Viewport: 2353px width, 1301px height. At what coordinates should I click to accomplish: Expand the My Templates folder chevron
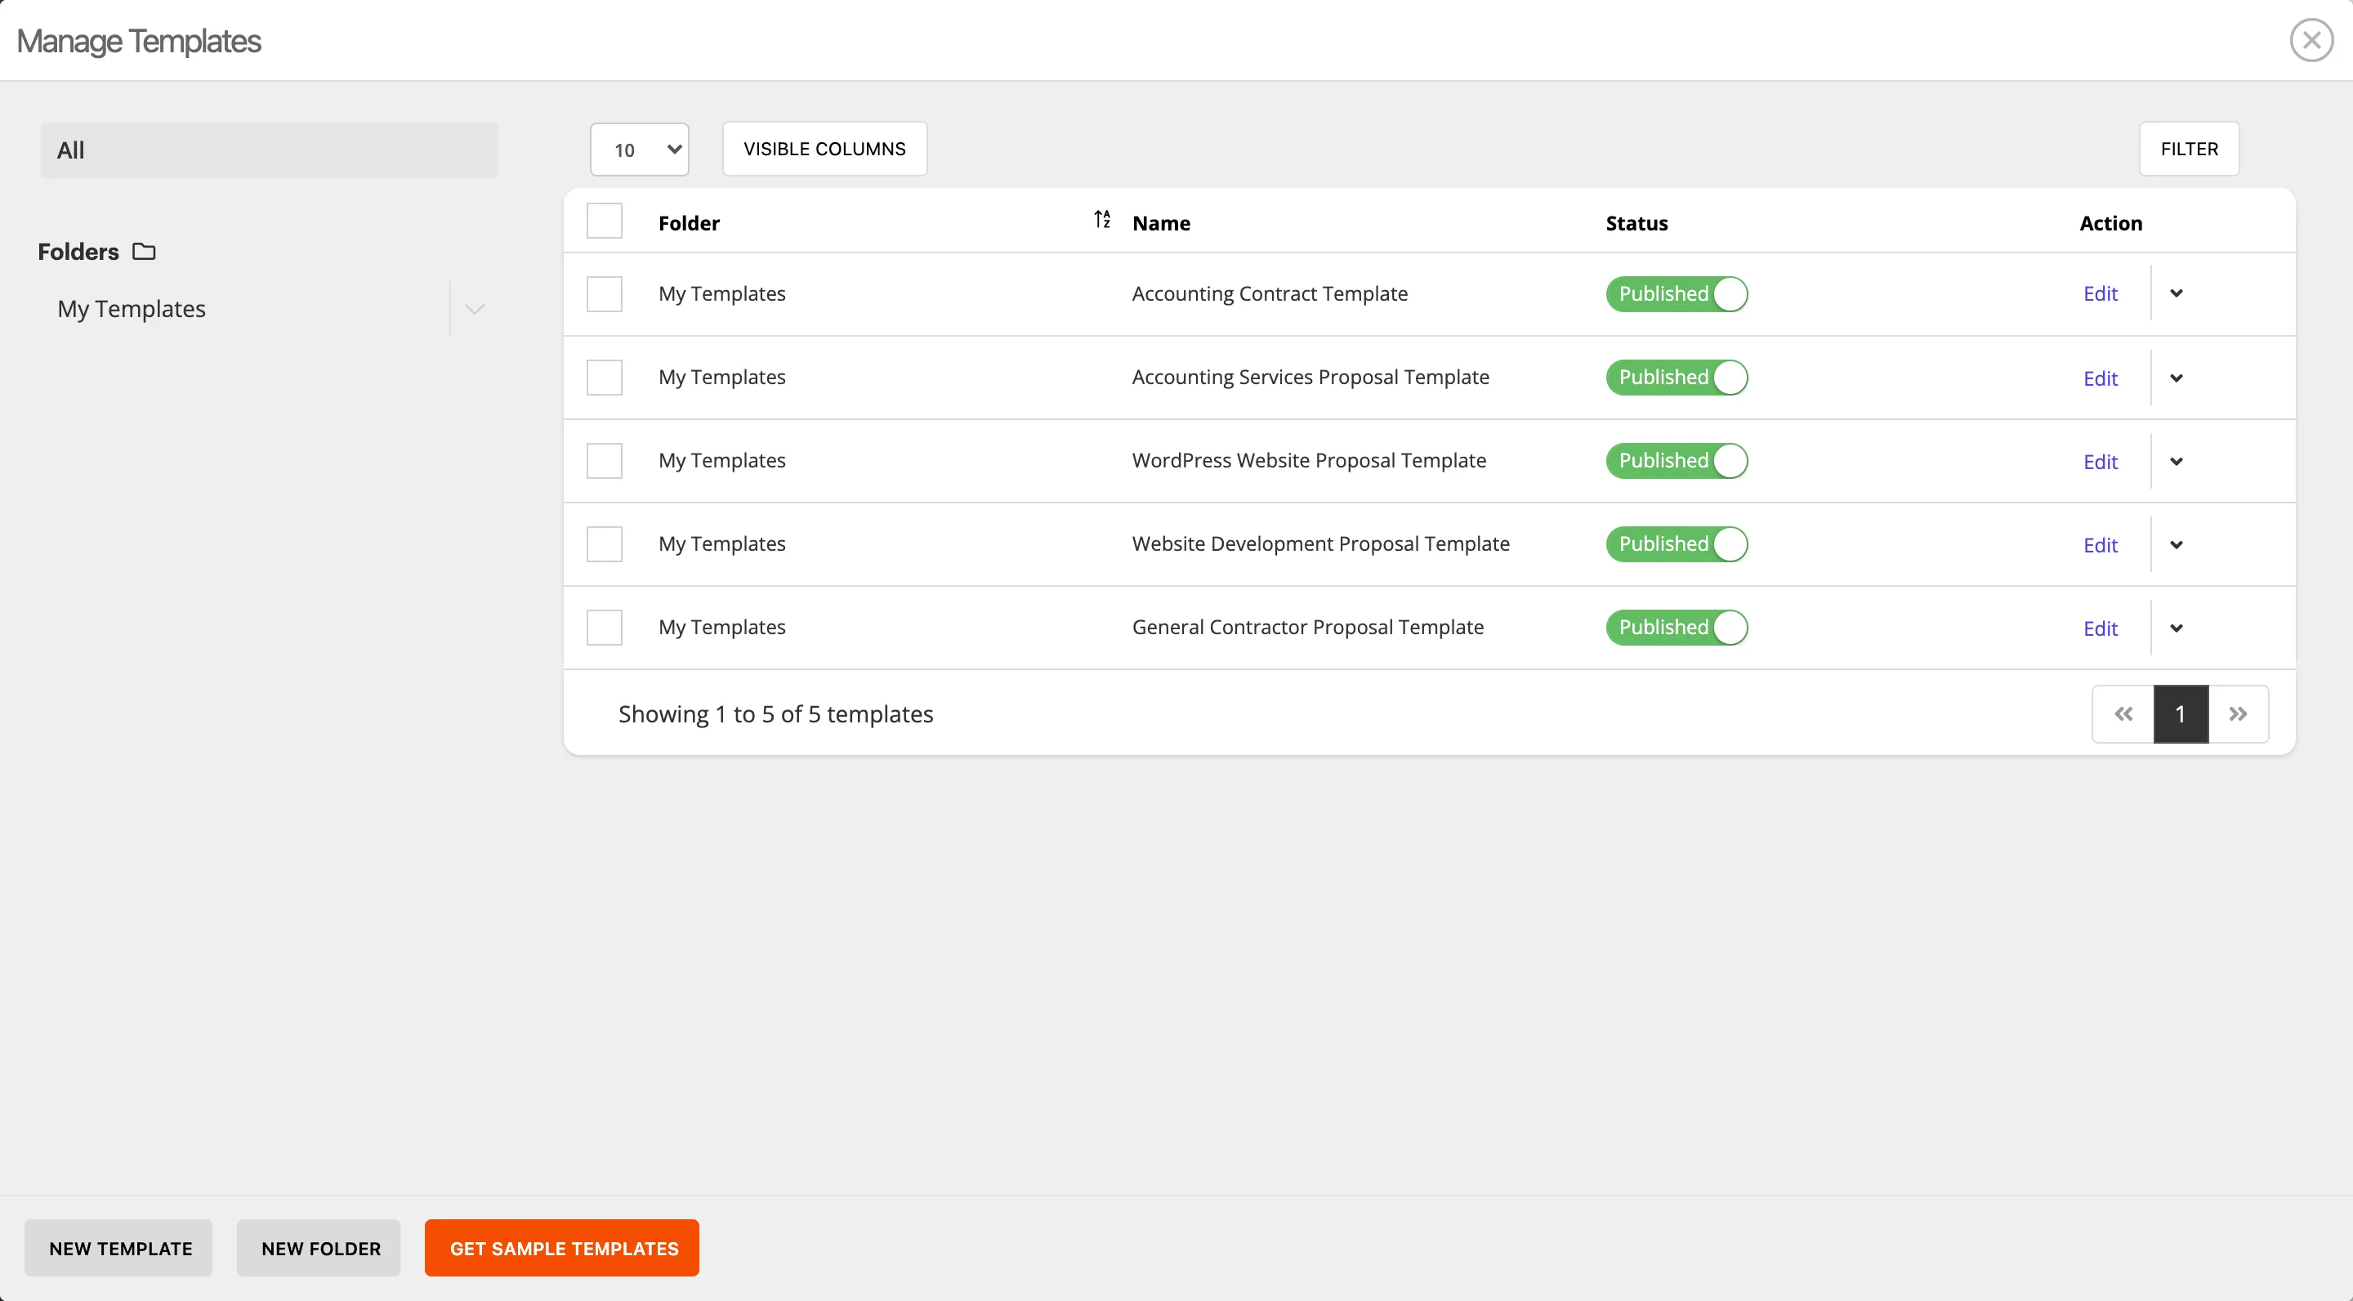pos(473,309)
